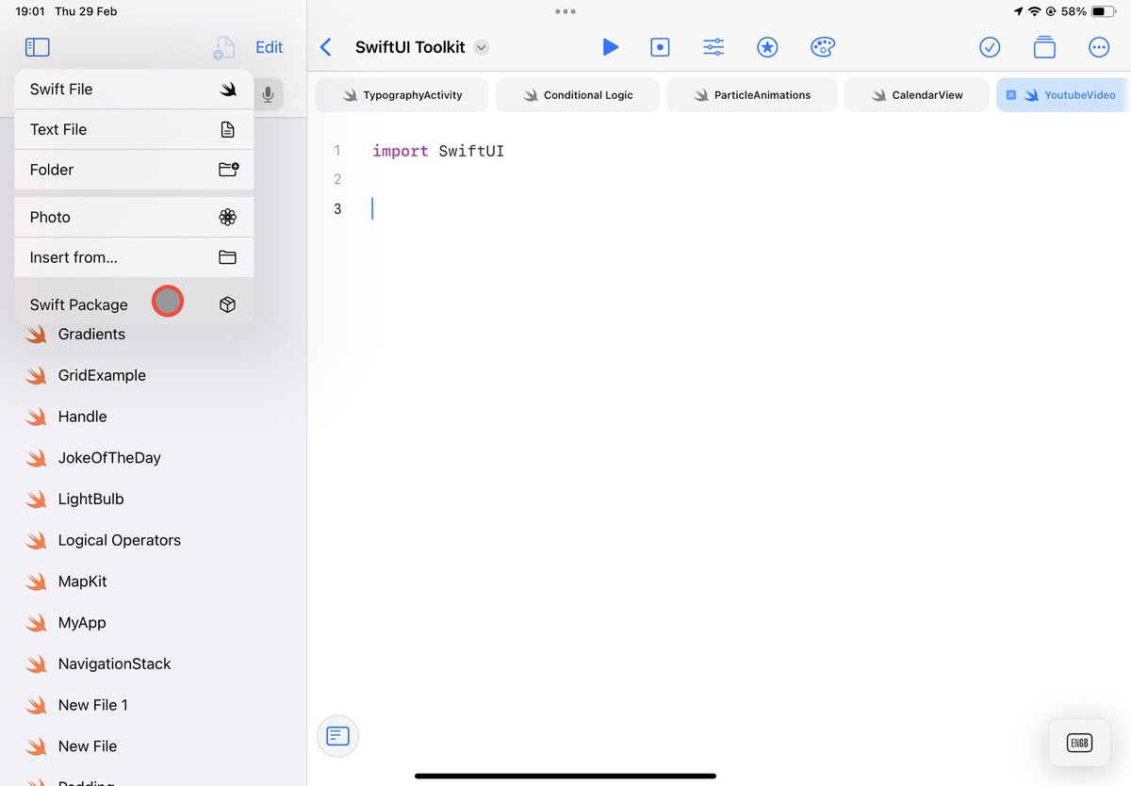This screenshot has height=786, width=1131.
Task: Open the MapKit file
Action: tap(82, 581)
